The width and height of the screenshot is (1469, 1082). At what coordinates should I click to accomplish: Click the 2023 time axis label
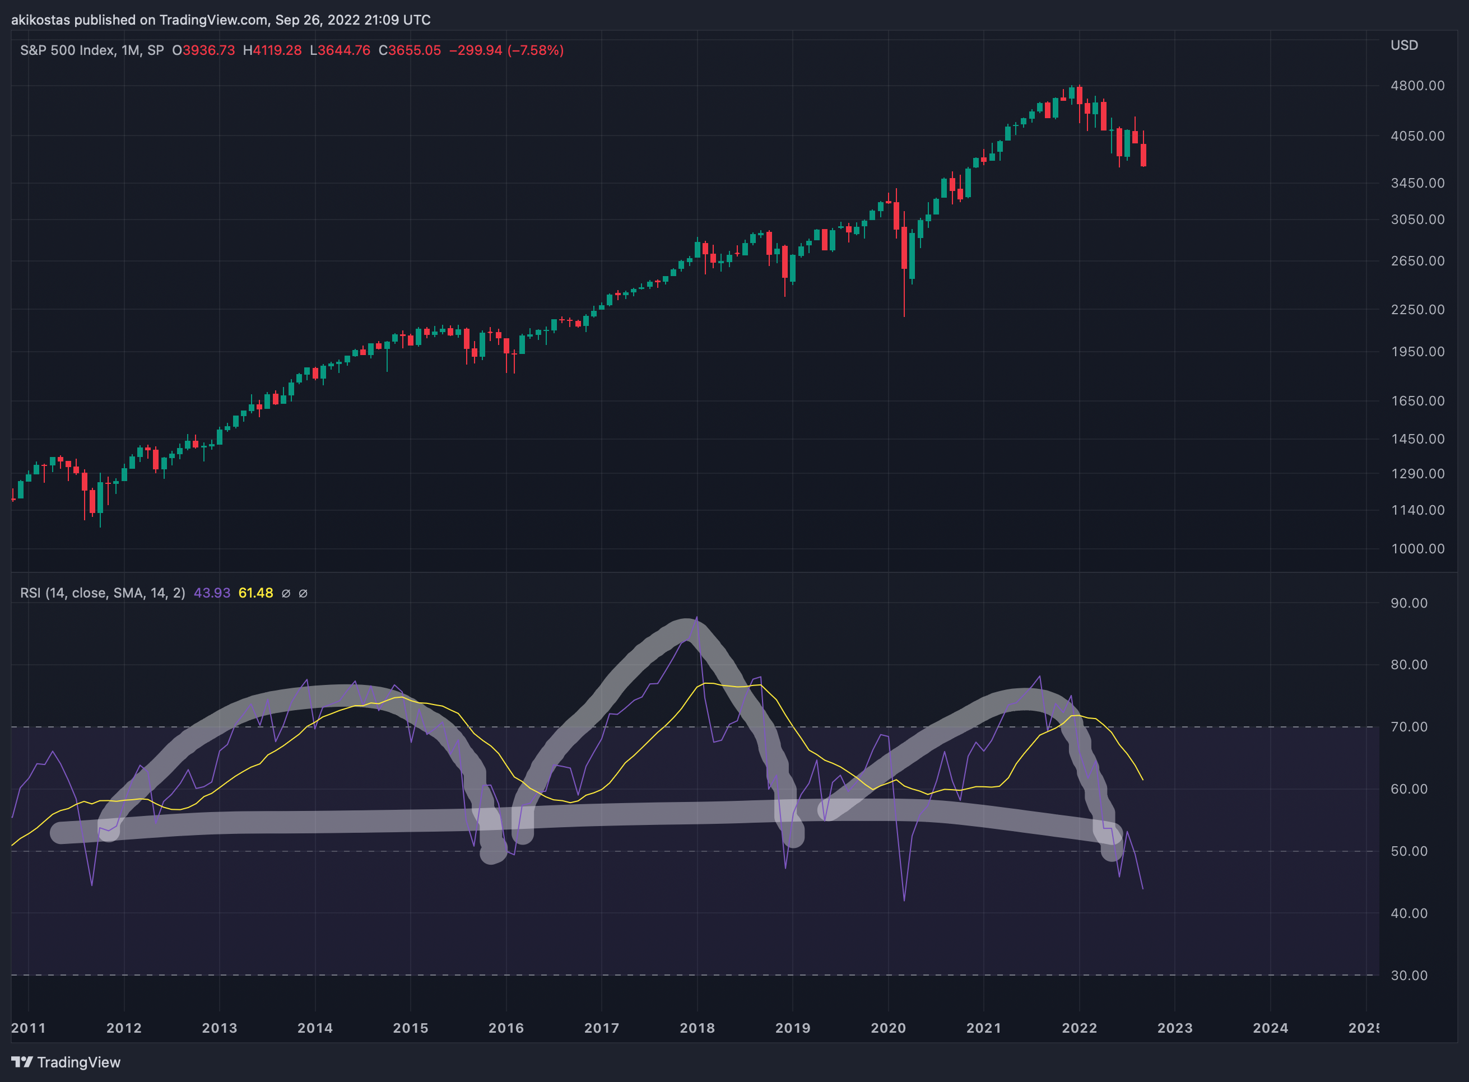pos(1175,1028)
